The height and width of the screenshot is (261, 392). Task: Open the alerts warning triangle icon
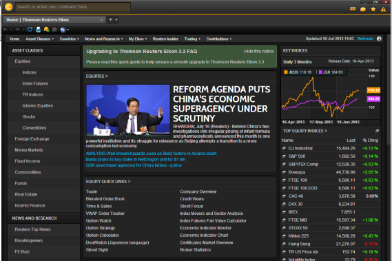pyautogui.click(x=383, y=9)
